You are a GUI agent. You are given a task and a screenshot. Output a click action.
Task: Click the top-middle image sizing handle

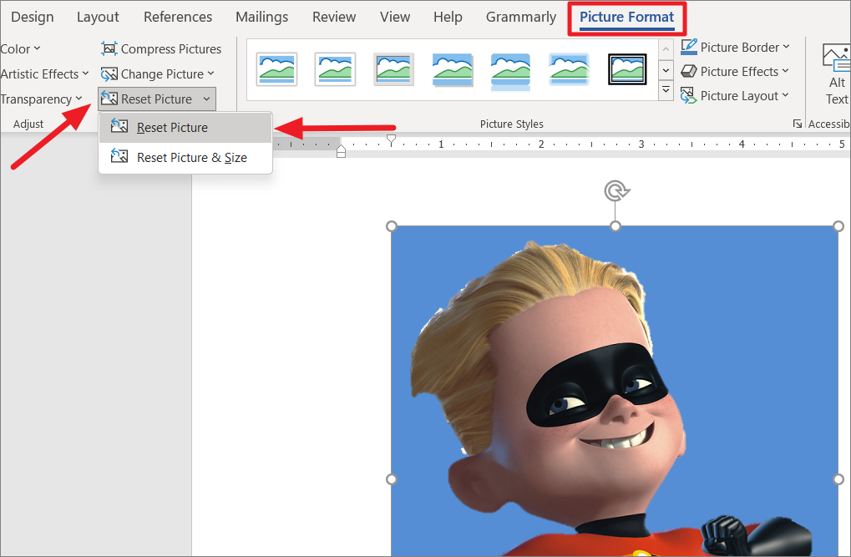[615, 225]
